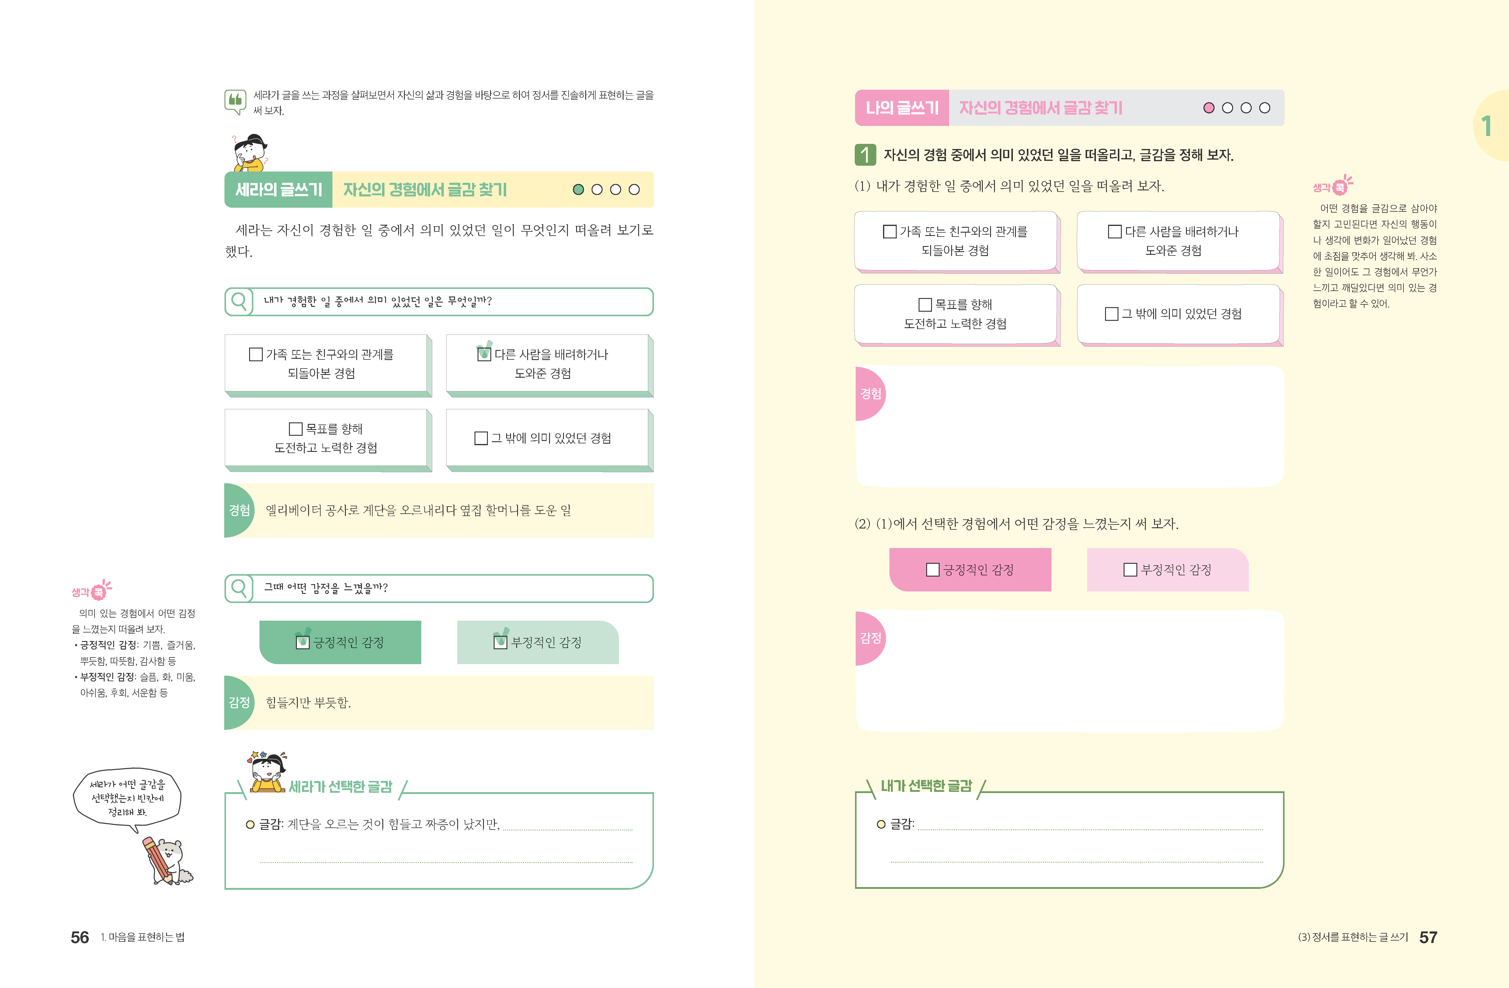
Task: Click the empty pink 감정 writing box
Action: click(x=1078, y=672)
